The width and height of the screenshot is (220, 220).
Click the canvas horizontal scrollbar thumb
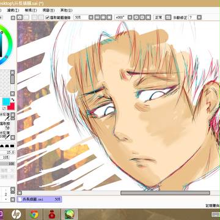click(x=165, y=193)
